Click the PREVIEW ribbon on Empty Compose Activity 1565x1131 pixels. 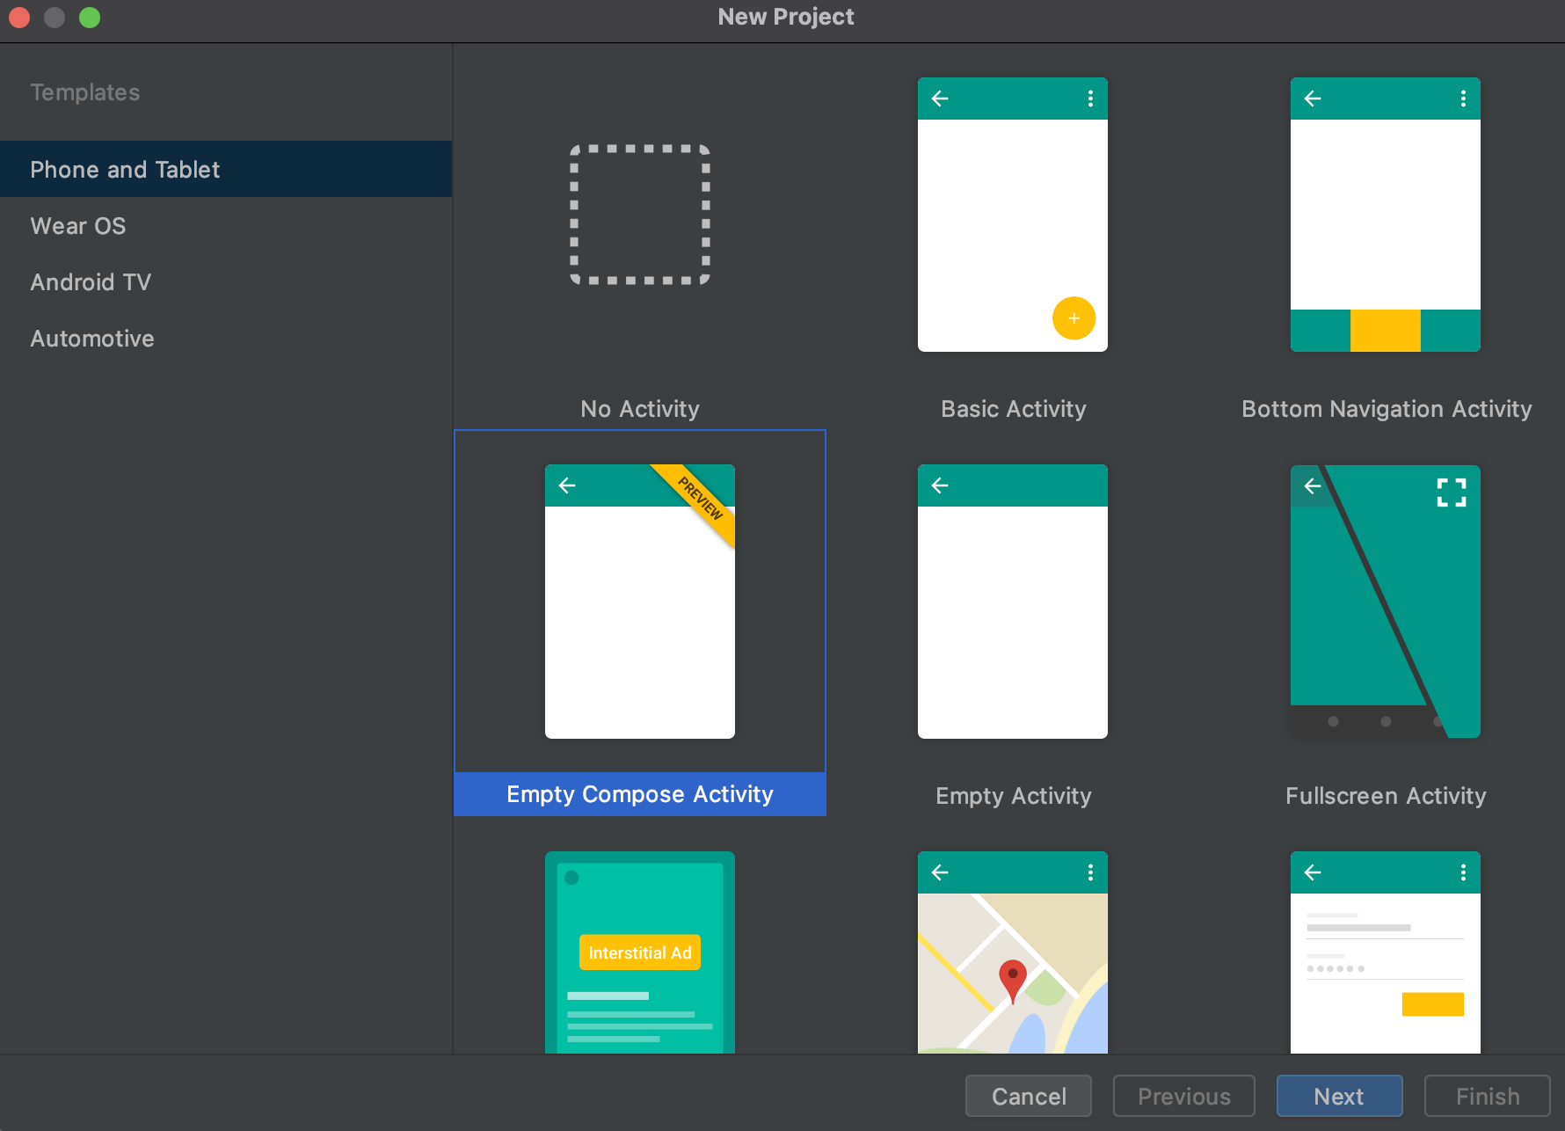point(700,498)
